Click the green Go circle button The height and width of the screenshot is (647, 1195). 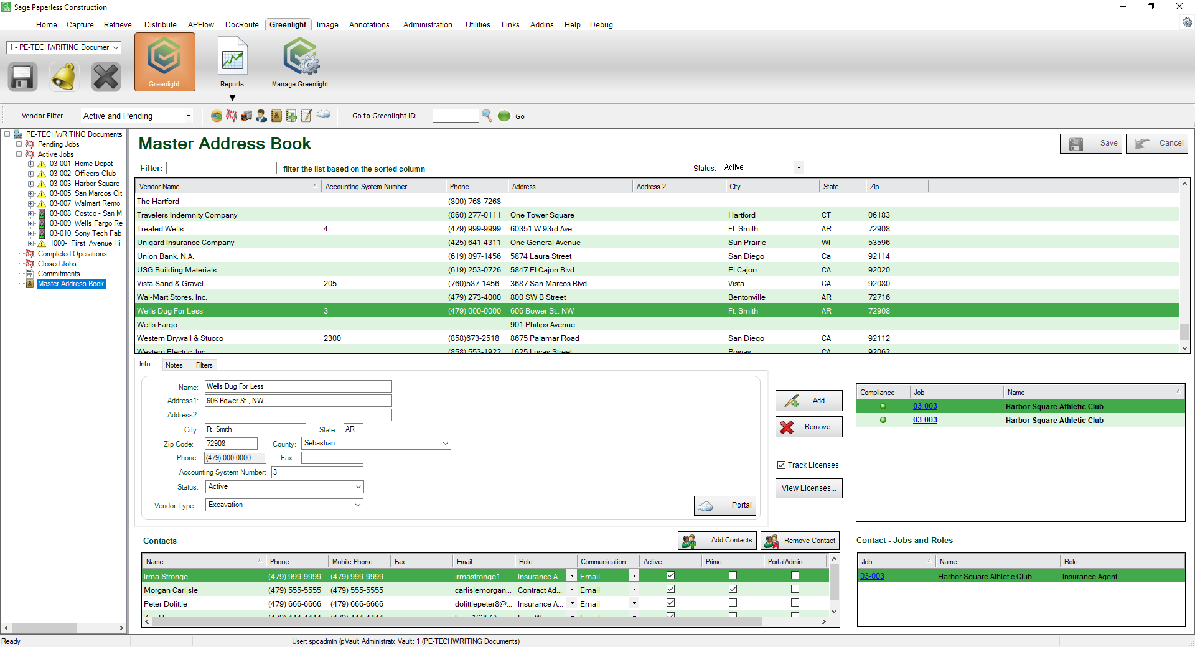click(x=504, y=116)
